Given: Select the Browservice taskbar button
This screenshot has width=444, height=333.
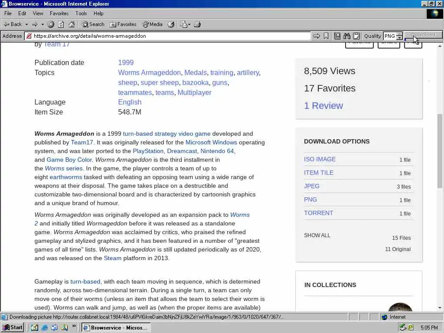Looking at the screenshot, I should point(116,328).
